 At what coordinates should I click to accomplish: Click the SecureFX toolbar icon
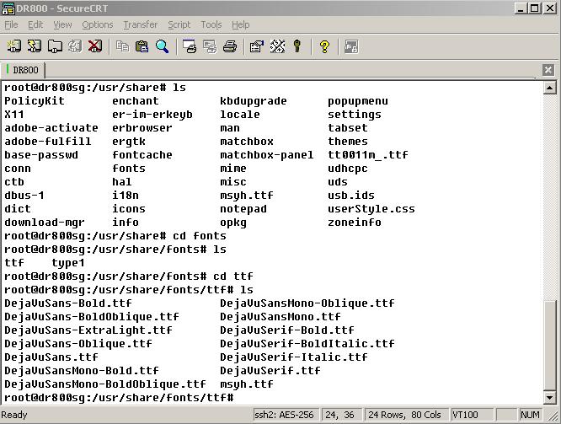(351, 46)
